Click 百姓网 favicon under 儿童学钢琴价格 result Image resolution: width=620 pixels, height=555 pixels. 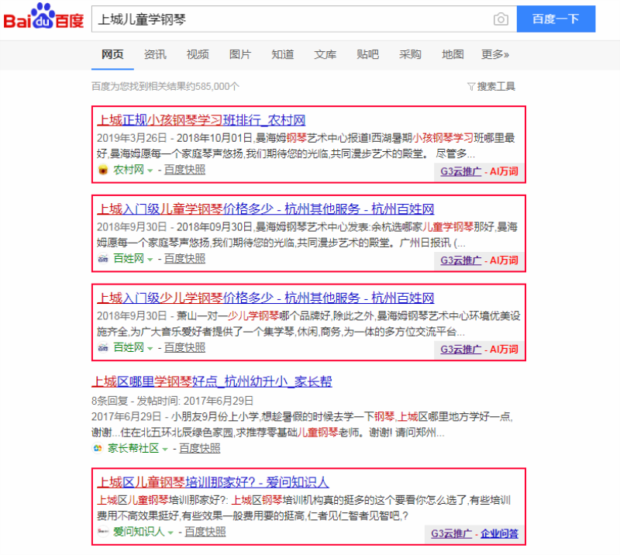click(x=103, y=259)
